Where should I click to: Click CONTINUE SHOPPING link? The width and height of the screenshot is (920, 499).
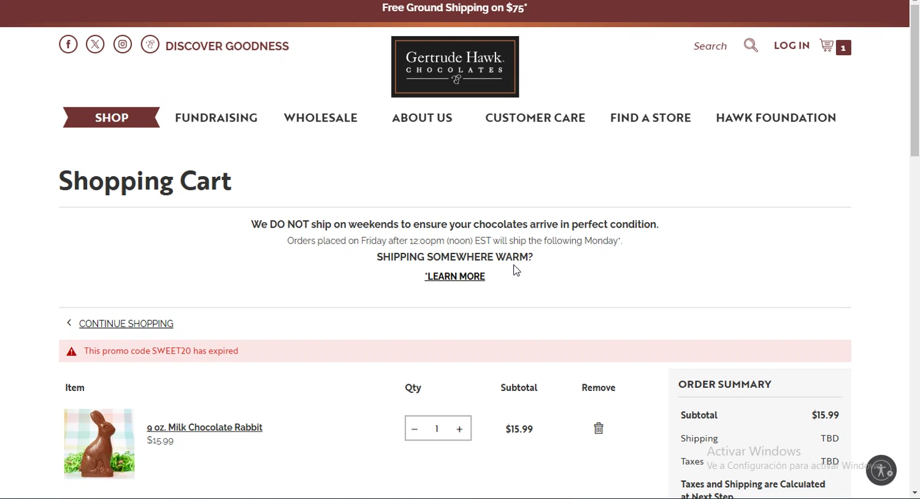[126, 323]
